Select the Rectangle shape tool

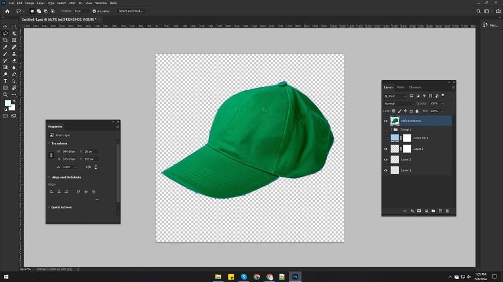tap(5, 87)
